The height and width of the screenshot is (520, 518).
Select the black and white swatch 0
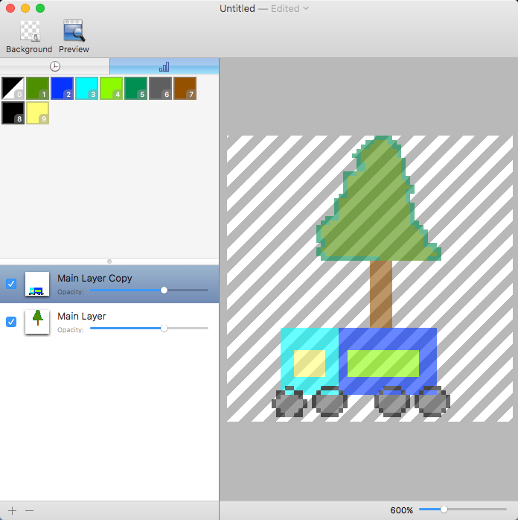13,88
